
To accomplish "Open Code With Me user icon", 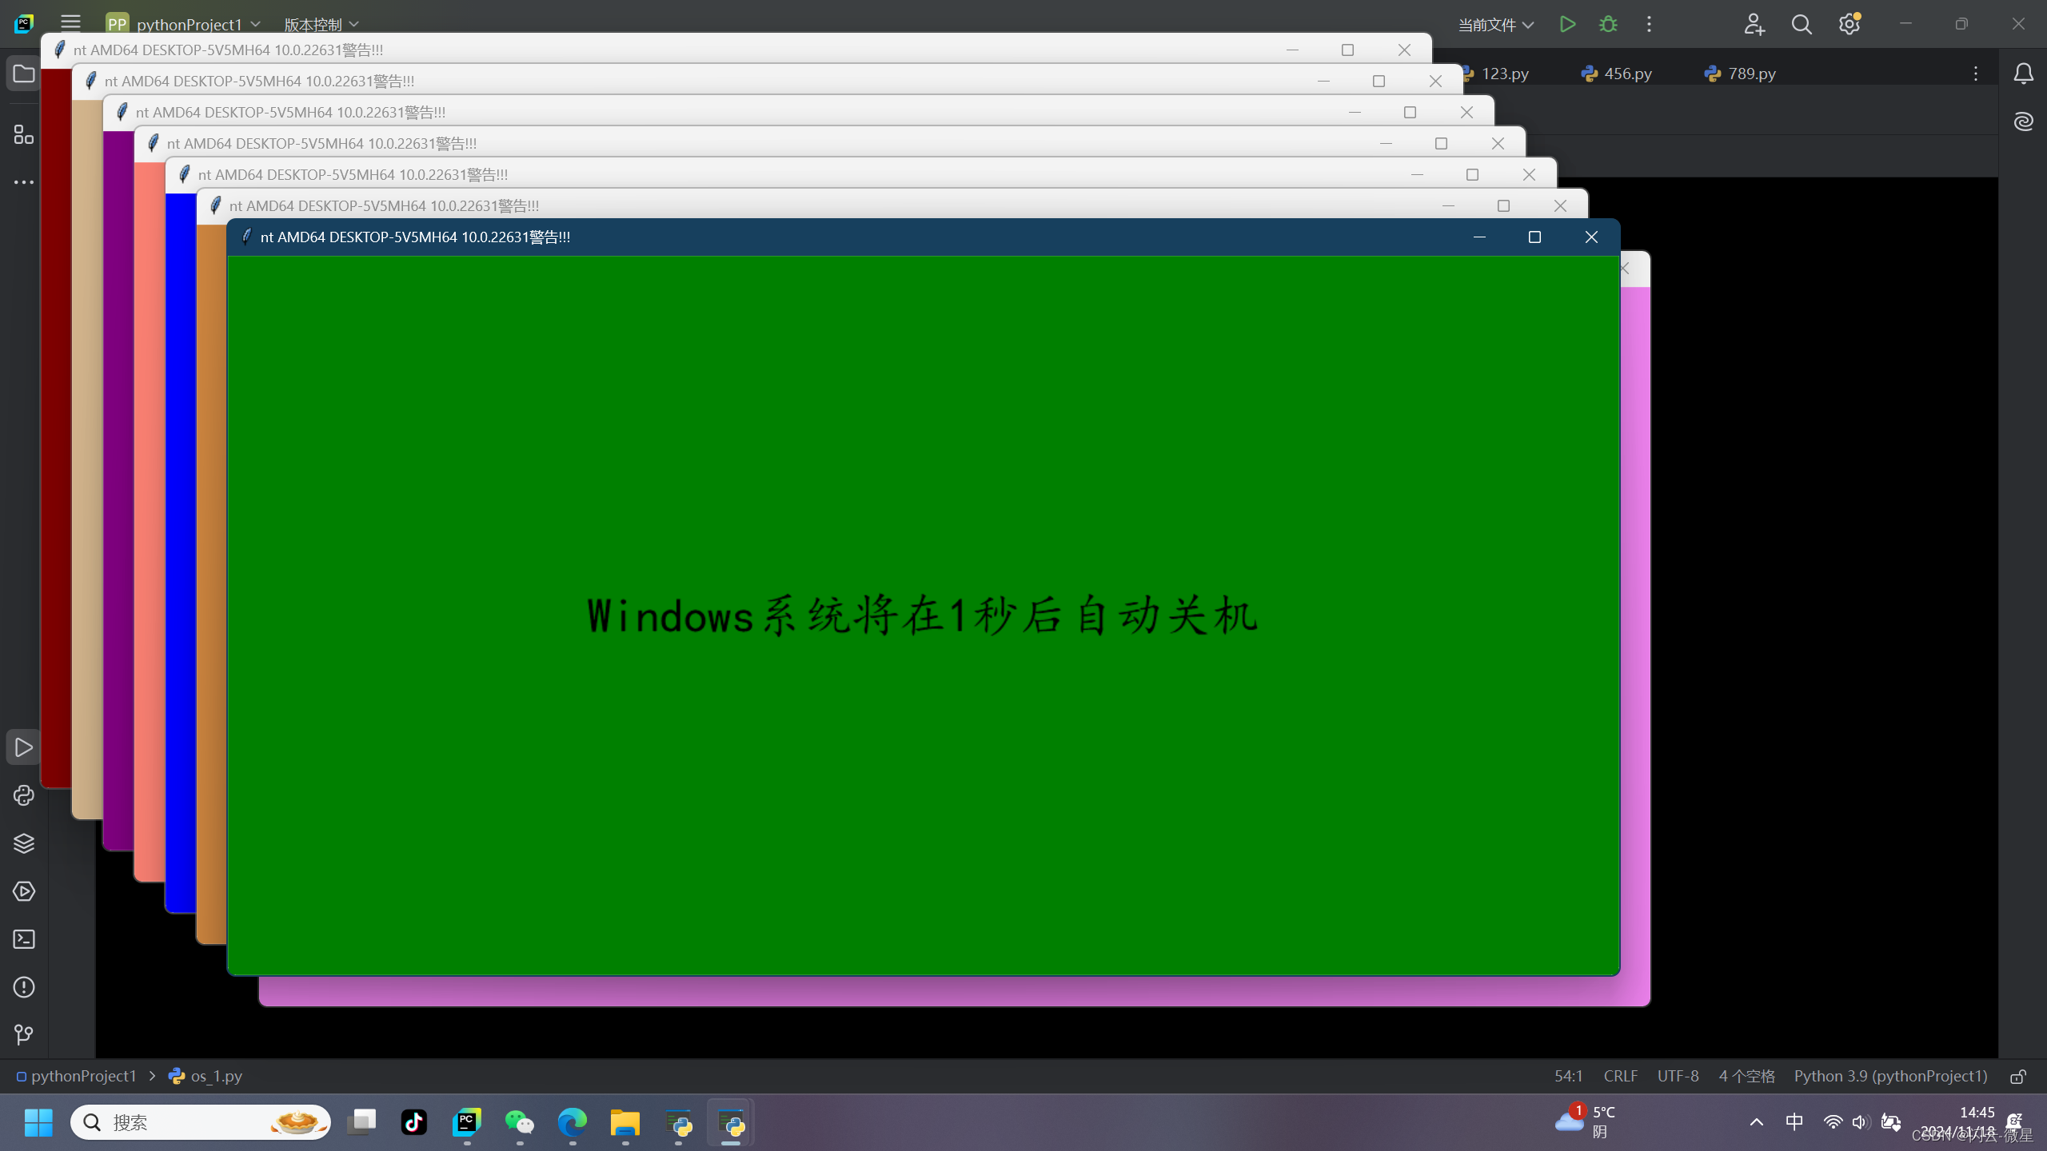I will pyautogui.click(x=1754, y=24).
